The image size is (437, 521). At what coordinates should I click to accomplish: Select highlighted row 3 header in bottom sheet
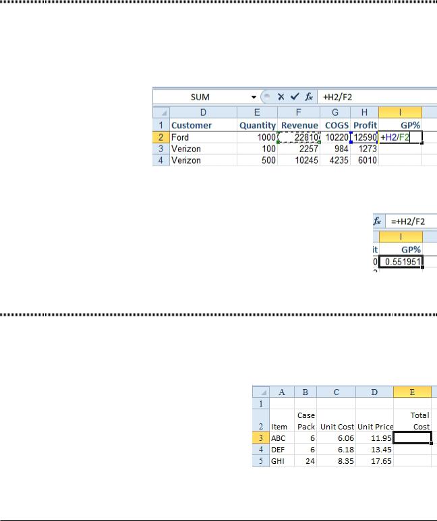[x=260, y=438]
